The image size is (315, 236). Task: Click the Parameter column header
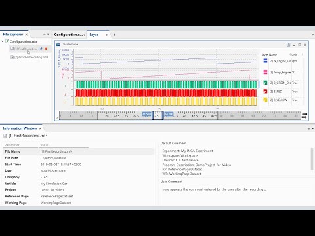(x=12, y=145)
